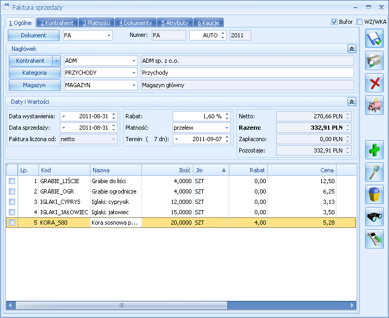Collapse the Daty i Wartości section
389x318 pixels.
click(352, 102)
